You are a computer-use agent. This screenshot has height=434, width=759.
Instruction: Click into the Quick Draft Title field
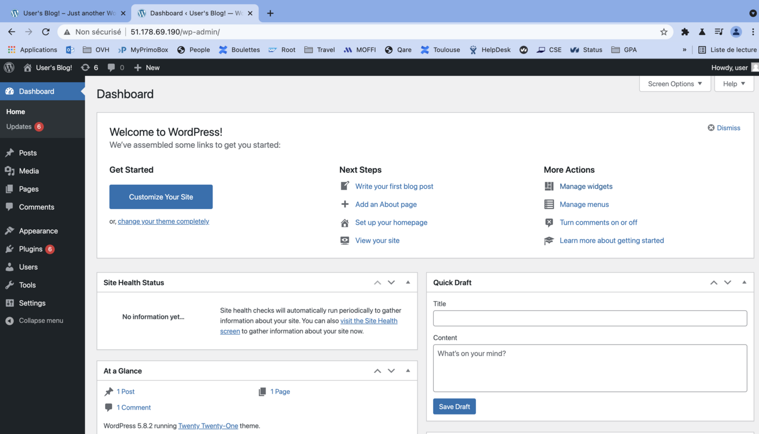tap(589, 318)
